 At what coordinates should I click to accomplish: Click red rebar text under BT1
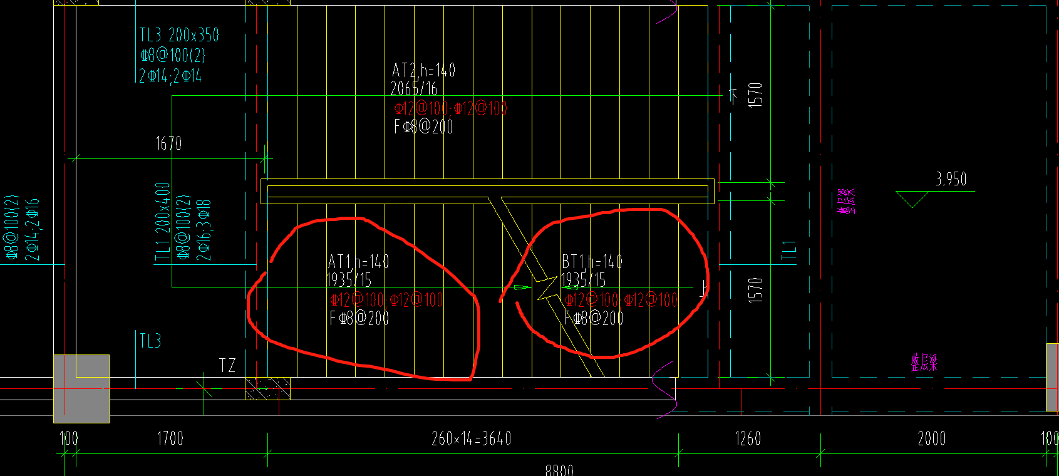point(621,299)
